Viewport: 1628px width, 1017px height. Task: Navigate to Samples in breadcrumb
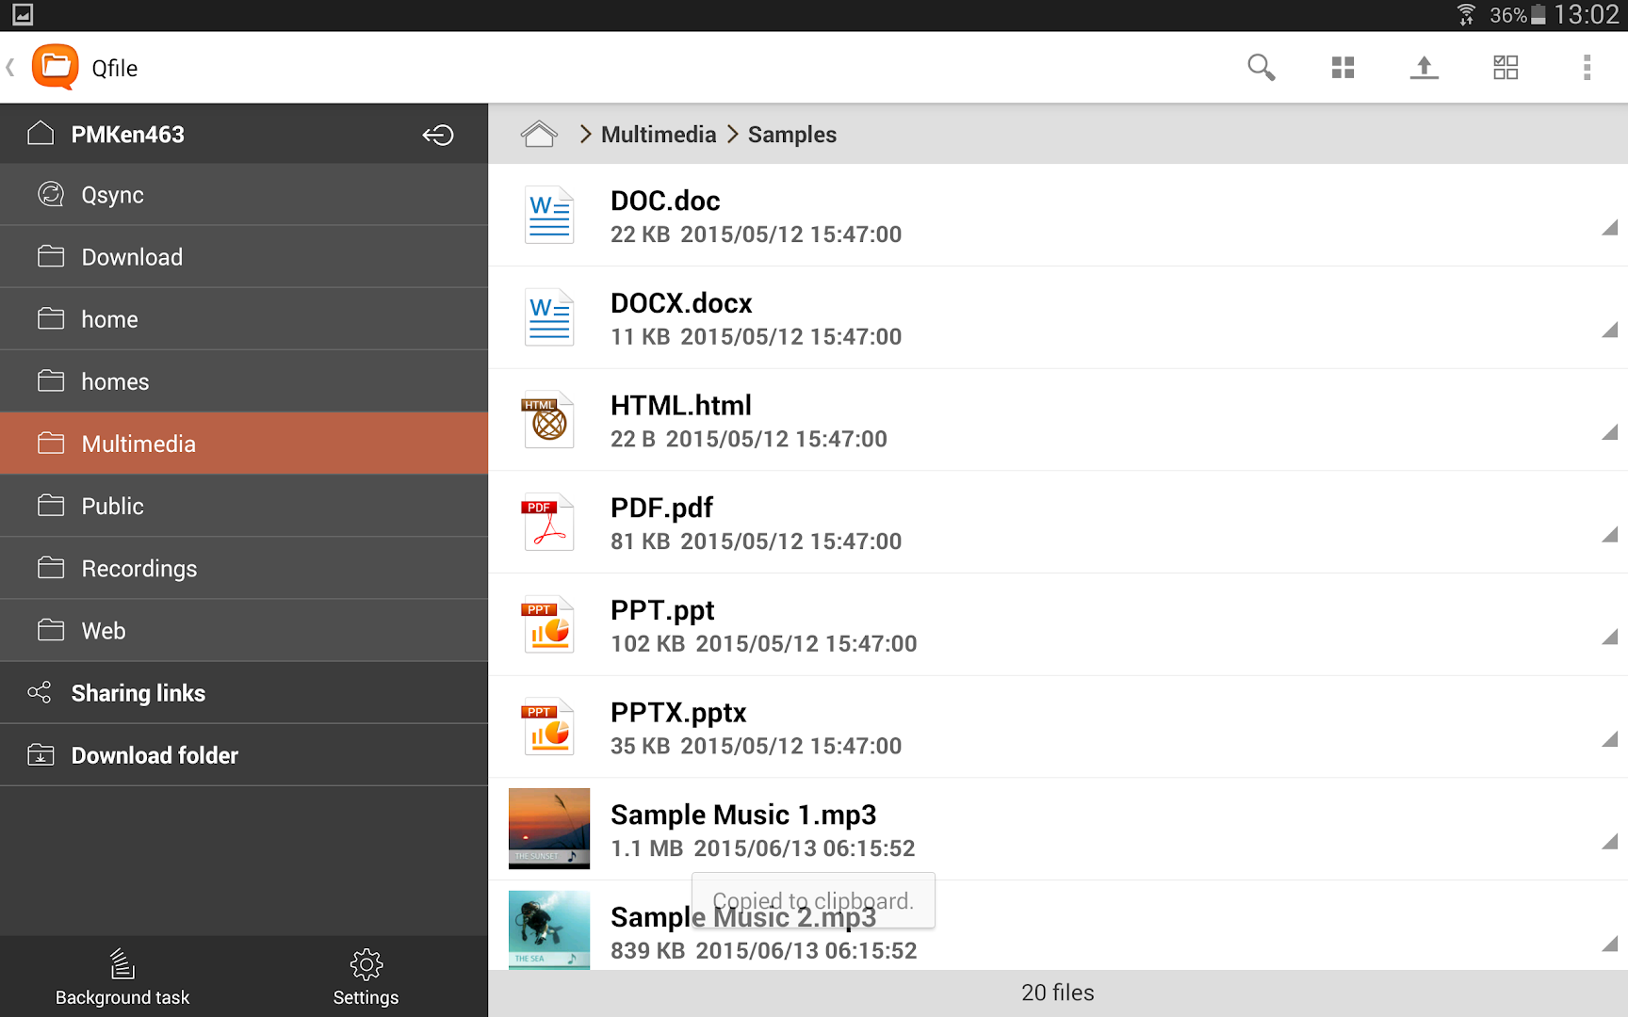[x=792, y=135]
